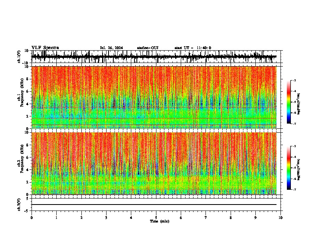
Task: Click the flat ch.3 voltage trace line
Action: tap(154, 205)
